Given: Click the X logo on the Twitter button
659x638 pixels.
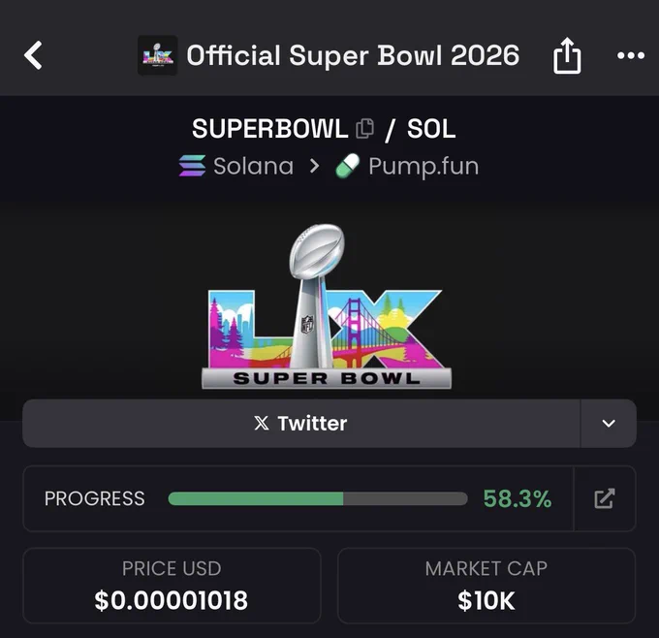Looking at the screenshot, I should click(x=262, y=423).
